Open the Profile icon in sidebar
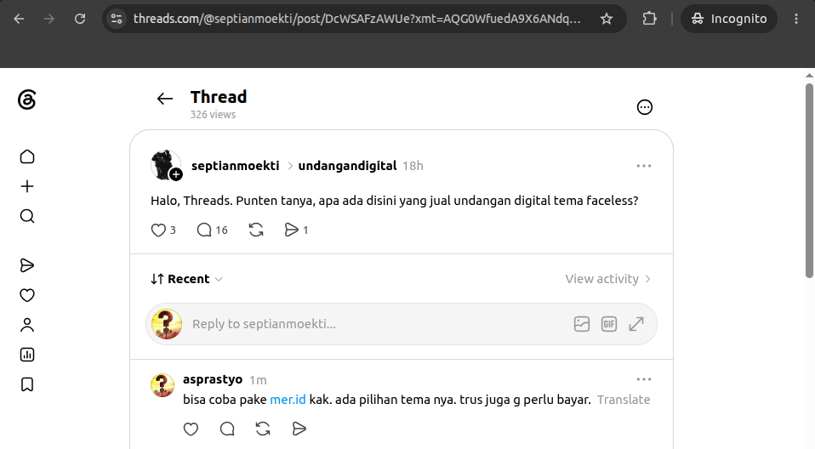The image size is (815, 449). pyautogui.click(x=27, y=325)
